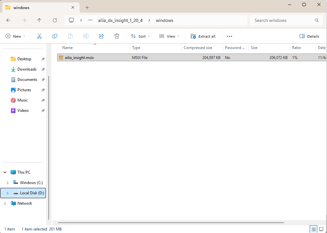
Task: Click the Search windows input field
Action: pyautogui.click(x=282, y=20)
